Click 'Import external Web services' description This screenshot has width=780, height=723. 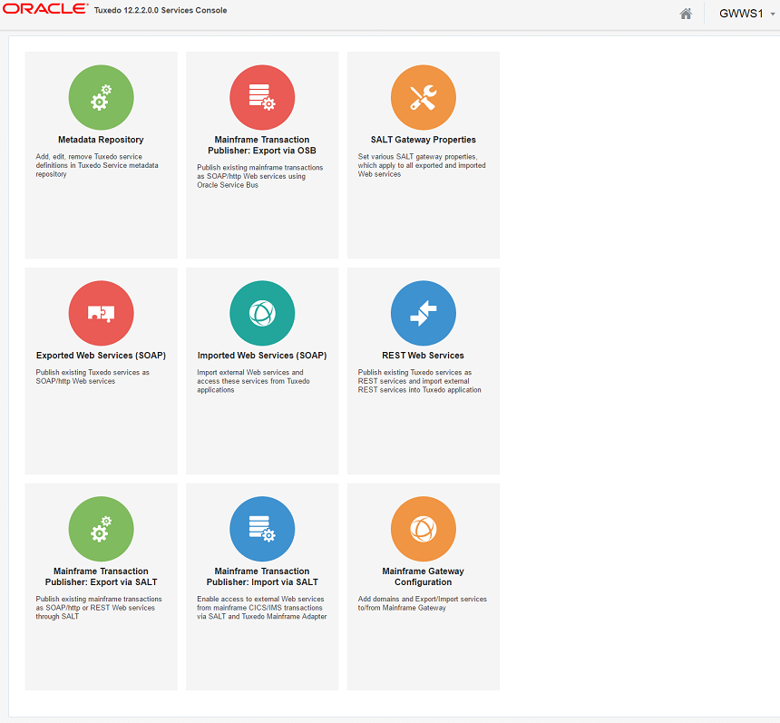coord(253,381)
